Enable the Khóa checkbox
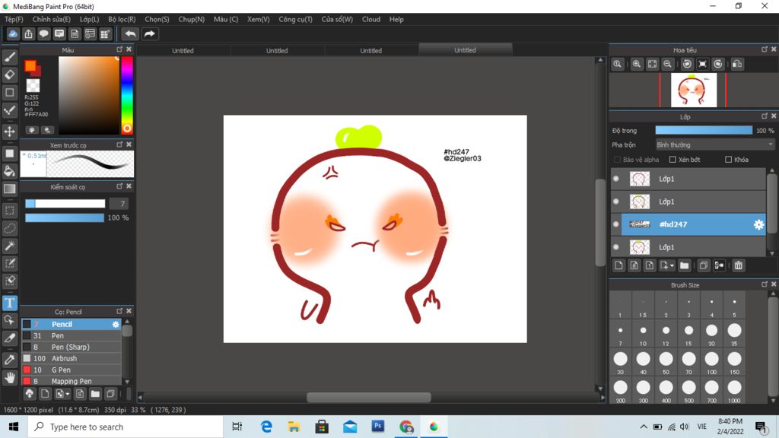This screenshot has height=438, width=779. pyautogui.click(x=728, y=160)
